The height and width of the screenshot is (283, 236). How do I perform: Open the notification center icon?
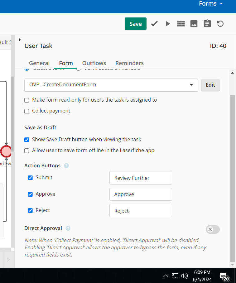pos(224,277)
